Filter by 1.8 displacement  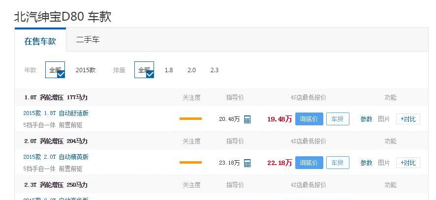tap(169, 70)
